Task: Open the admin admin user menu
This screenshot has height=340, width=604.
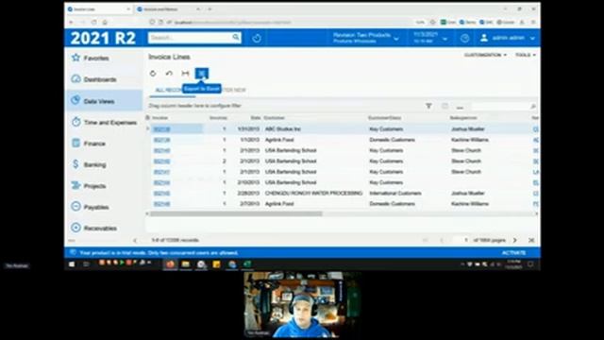Action: 508,38
